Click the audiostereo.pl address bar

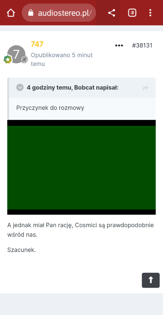pyautogui.click(x=59, y=13)
